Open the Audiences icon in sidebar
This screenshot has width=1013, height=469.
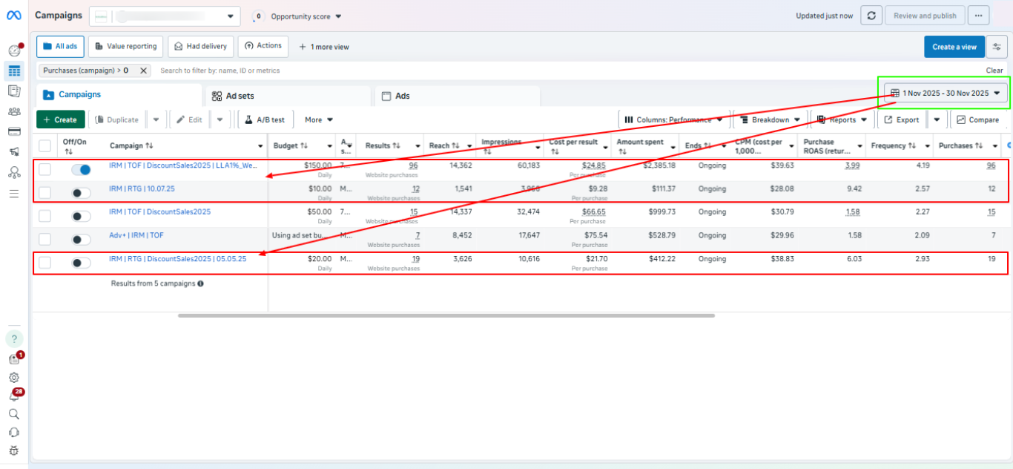click(x=13, y=111)
